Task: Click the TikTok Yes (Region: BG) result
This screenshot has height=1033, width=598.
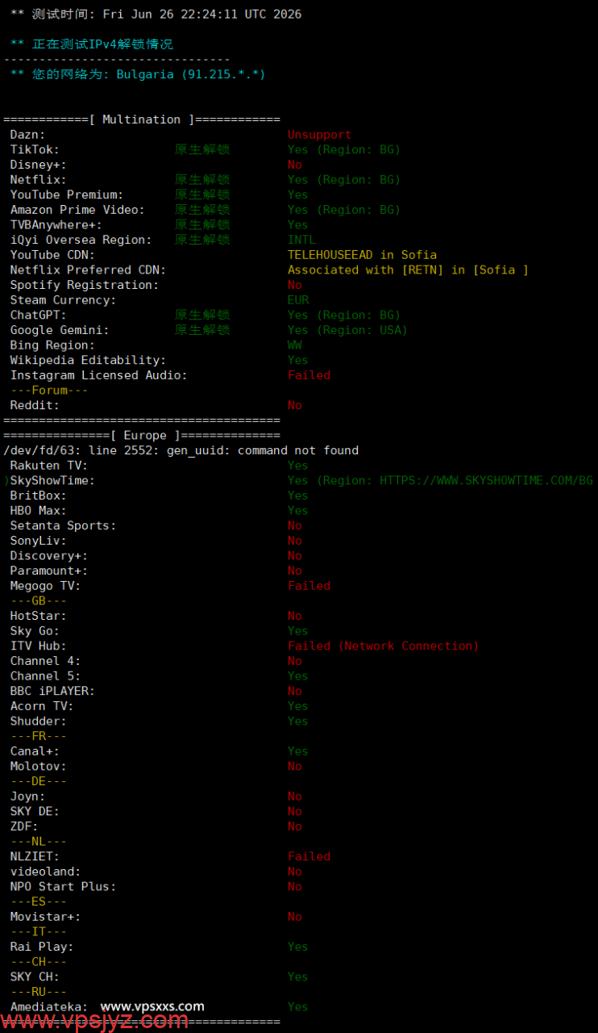Action: click(x=344, y=149)
